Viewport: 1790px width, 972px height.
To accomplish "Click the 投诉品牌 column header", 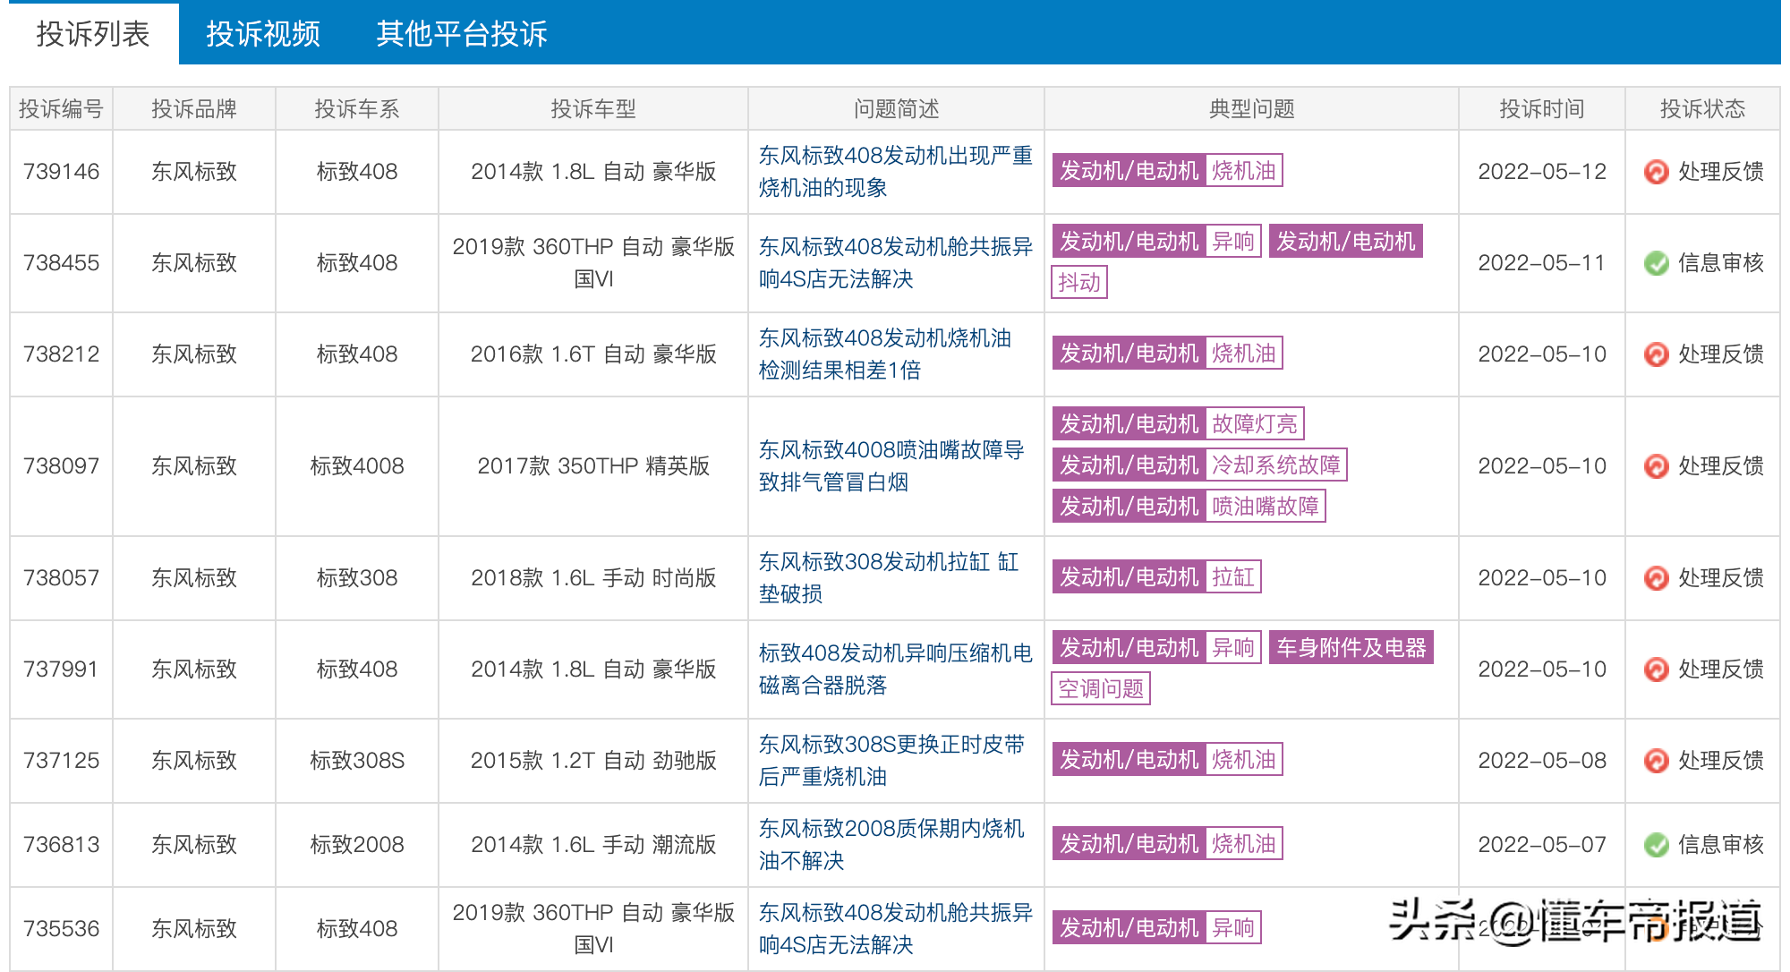I will point(194,109).
